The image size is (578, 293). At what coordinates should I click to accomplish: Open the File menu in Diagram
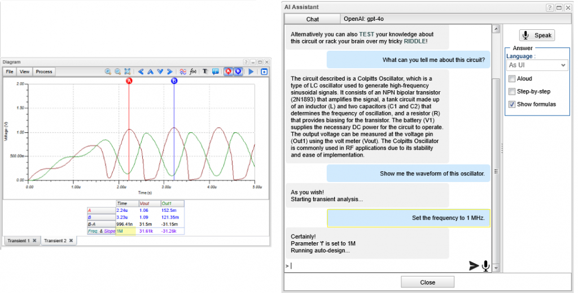[10, 72]
